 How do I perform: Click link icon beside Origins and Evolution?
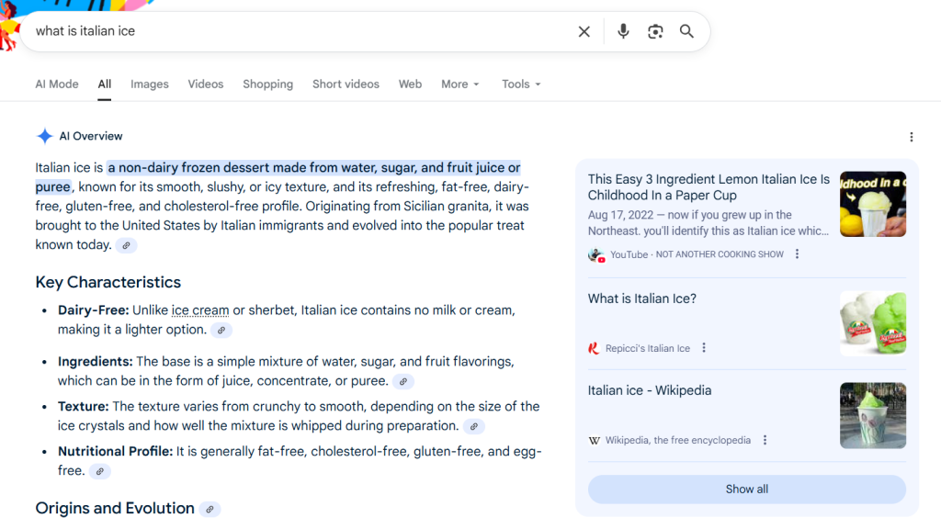coord(210,509)
